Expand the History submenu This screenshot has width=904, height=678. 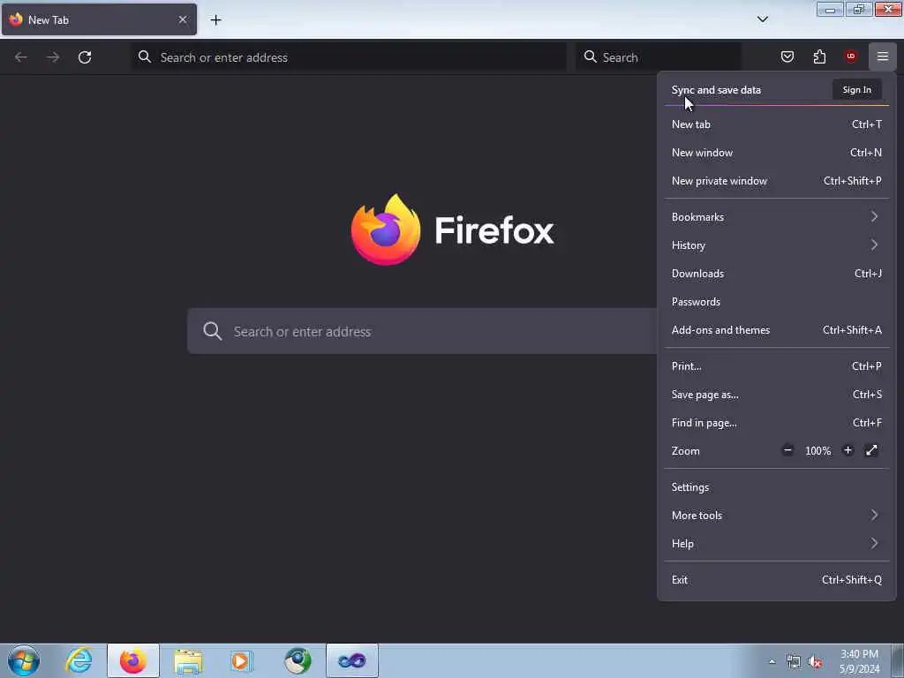click(x=776, y=245)
